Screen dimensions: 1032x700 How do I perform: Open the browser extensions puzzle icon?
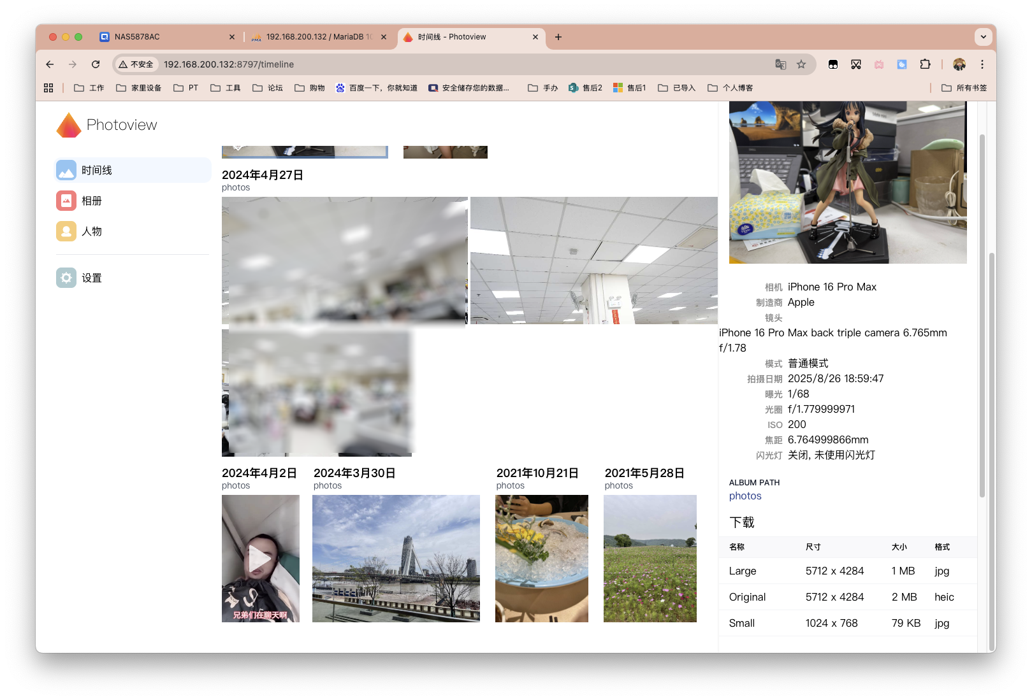[925, 64]
